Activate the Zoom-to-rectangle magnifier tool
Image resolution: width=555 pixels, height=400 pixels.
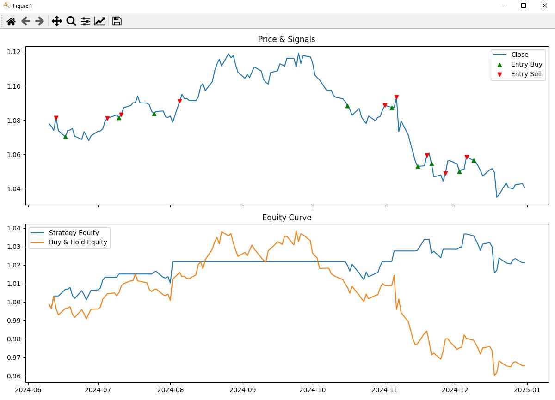71,21
